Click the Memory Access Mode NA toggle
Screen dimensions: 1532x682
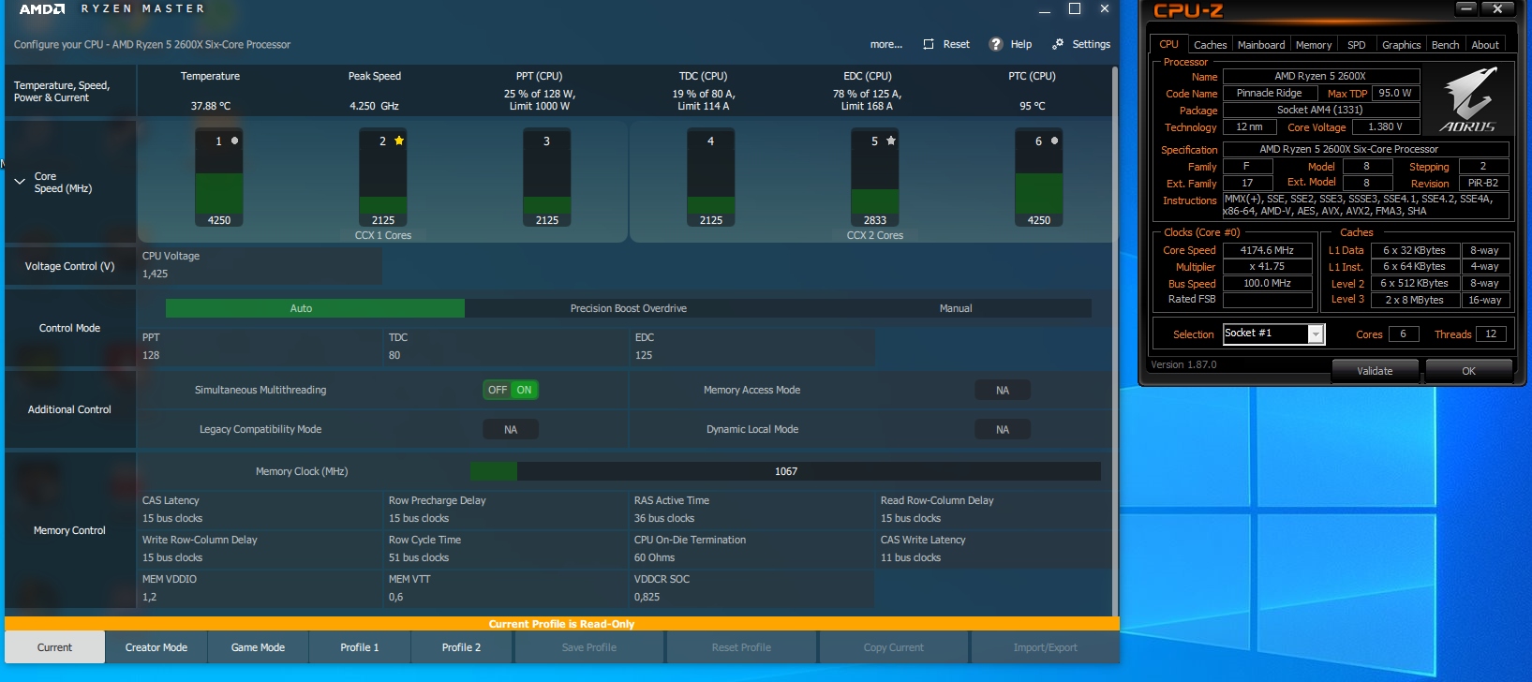pos(1003,390)
